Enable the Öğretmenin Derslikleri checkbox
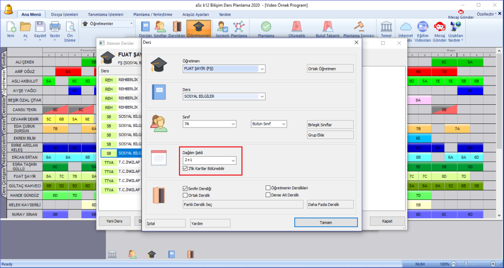 click(268, 188)
